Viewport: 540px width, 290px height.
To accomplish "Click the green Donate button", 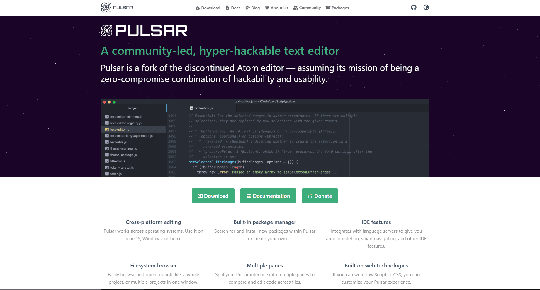I will coord(320,196).
